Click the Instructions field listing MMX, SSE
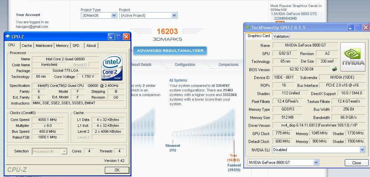370x177 pixels. tap(78, 103)
